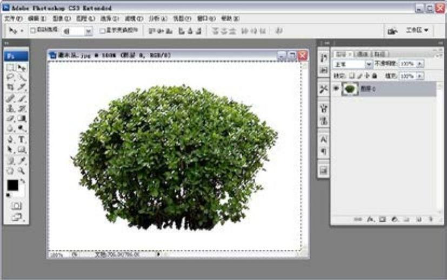Toggle layer visibility eye for 图层 0

pos(336,88)
